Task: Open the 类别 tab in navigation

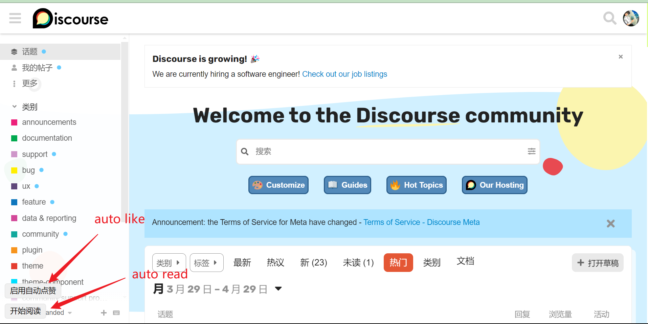Action: pos(432,262)
